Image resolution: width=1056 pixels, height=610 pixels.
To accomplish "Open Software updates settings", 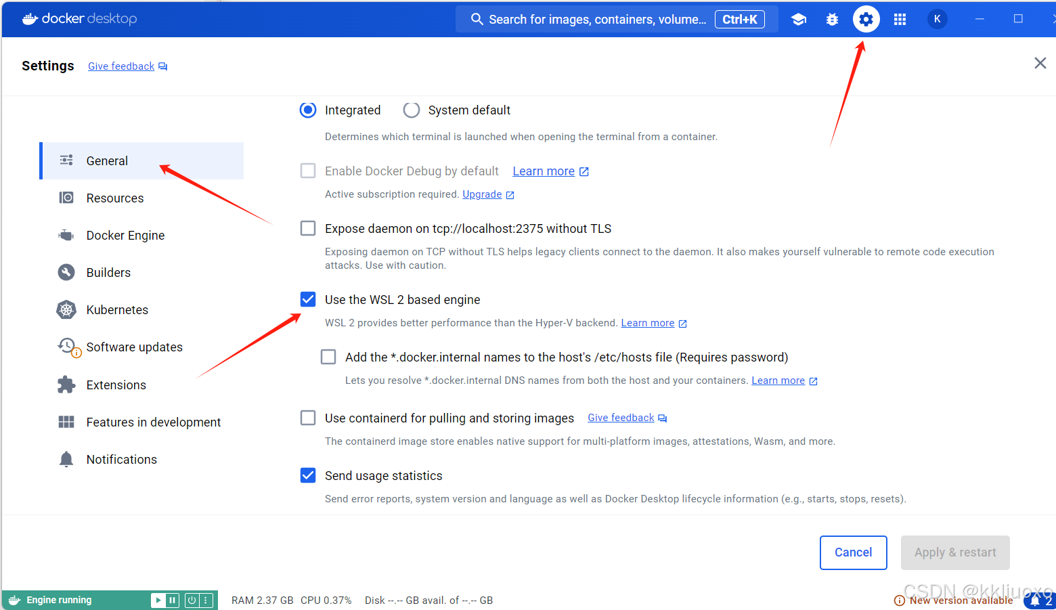I will (x=141, y=347).
